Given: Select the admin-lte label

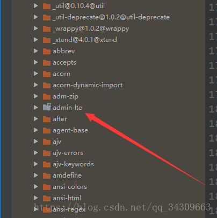Looking at the screenshot, I should coord(67,108).
